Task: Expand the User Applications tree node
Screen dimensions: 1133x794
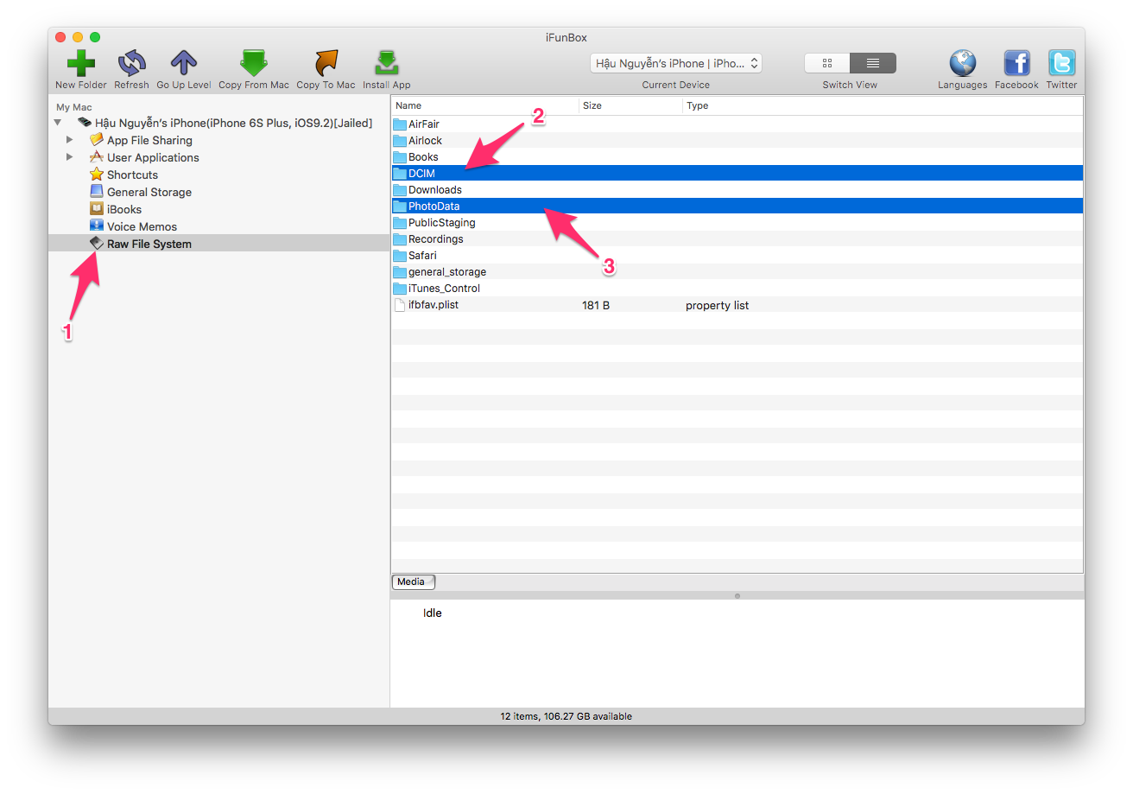Action: pyautogui.click(x=70, y=157)
